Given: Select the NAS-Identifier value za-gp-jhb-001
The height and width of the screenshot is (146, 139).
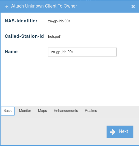Looking at the screenshot, I should click(x=59, y=21).
